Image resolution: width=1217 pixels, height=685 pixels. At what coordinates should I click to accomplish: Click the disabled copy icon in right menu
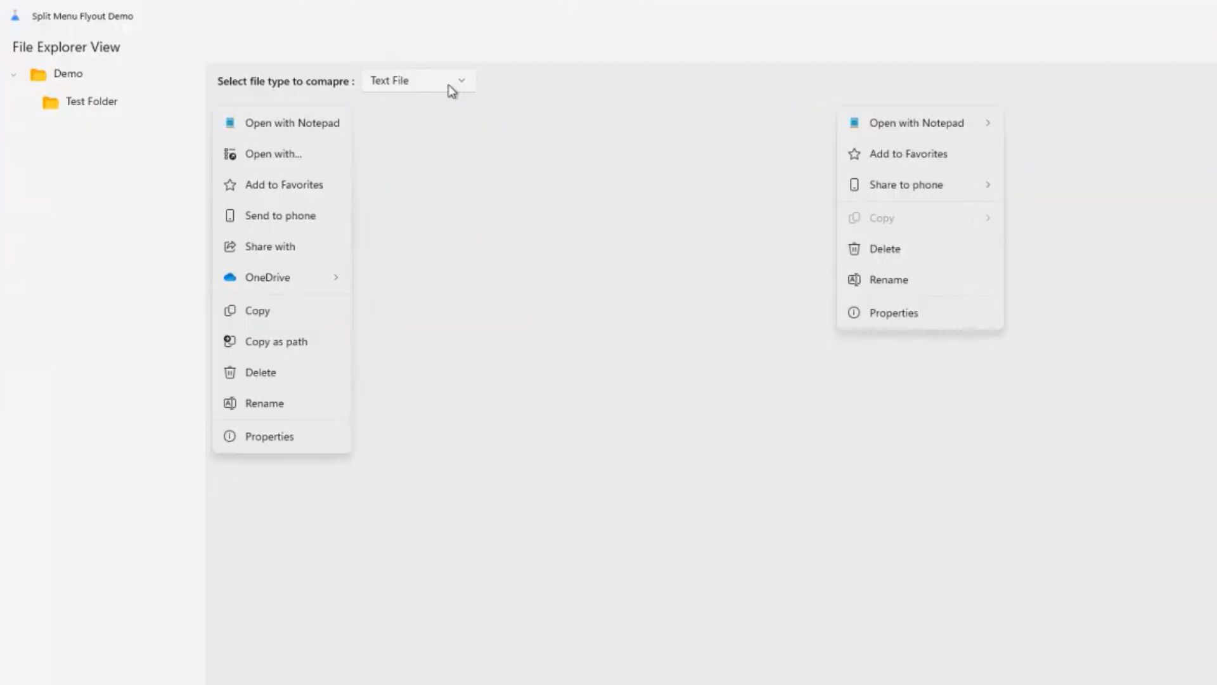pos(854,218)
